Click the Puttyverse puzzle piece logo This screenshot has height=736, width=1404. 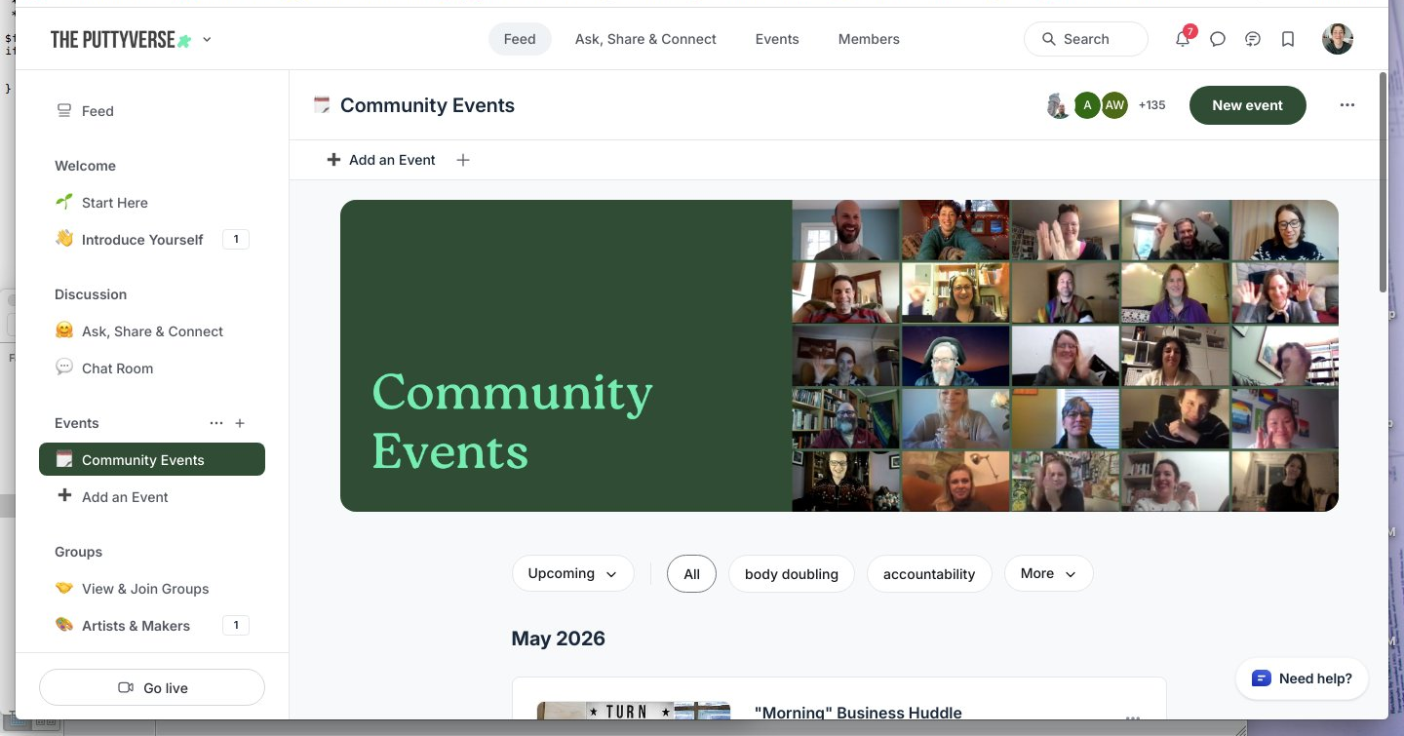184,40
